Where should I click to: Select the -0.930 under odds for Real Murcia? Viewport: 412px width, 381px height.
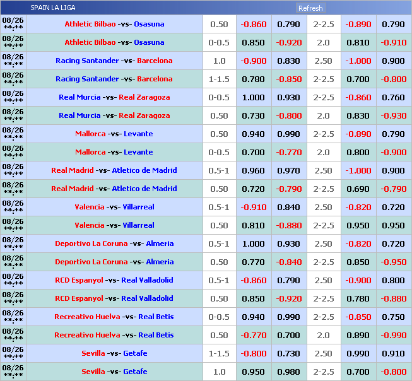(393, 116)
